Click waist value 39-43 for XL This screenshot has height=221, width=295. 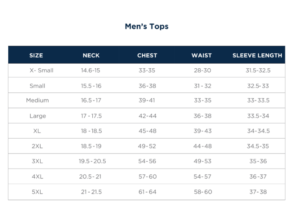point(203,131)
